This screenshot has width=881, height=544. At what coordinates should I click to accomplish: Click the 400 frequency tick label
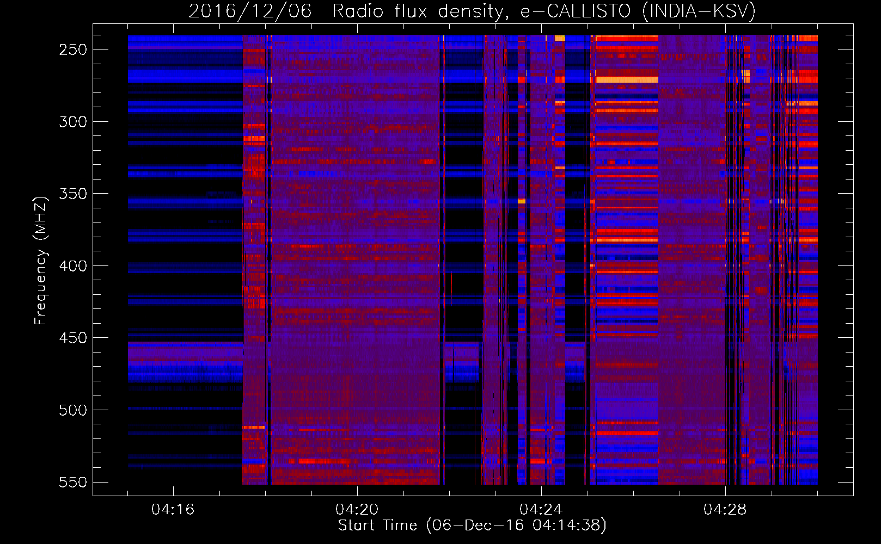click(73, 266)
